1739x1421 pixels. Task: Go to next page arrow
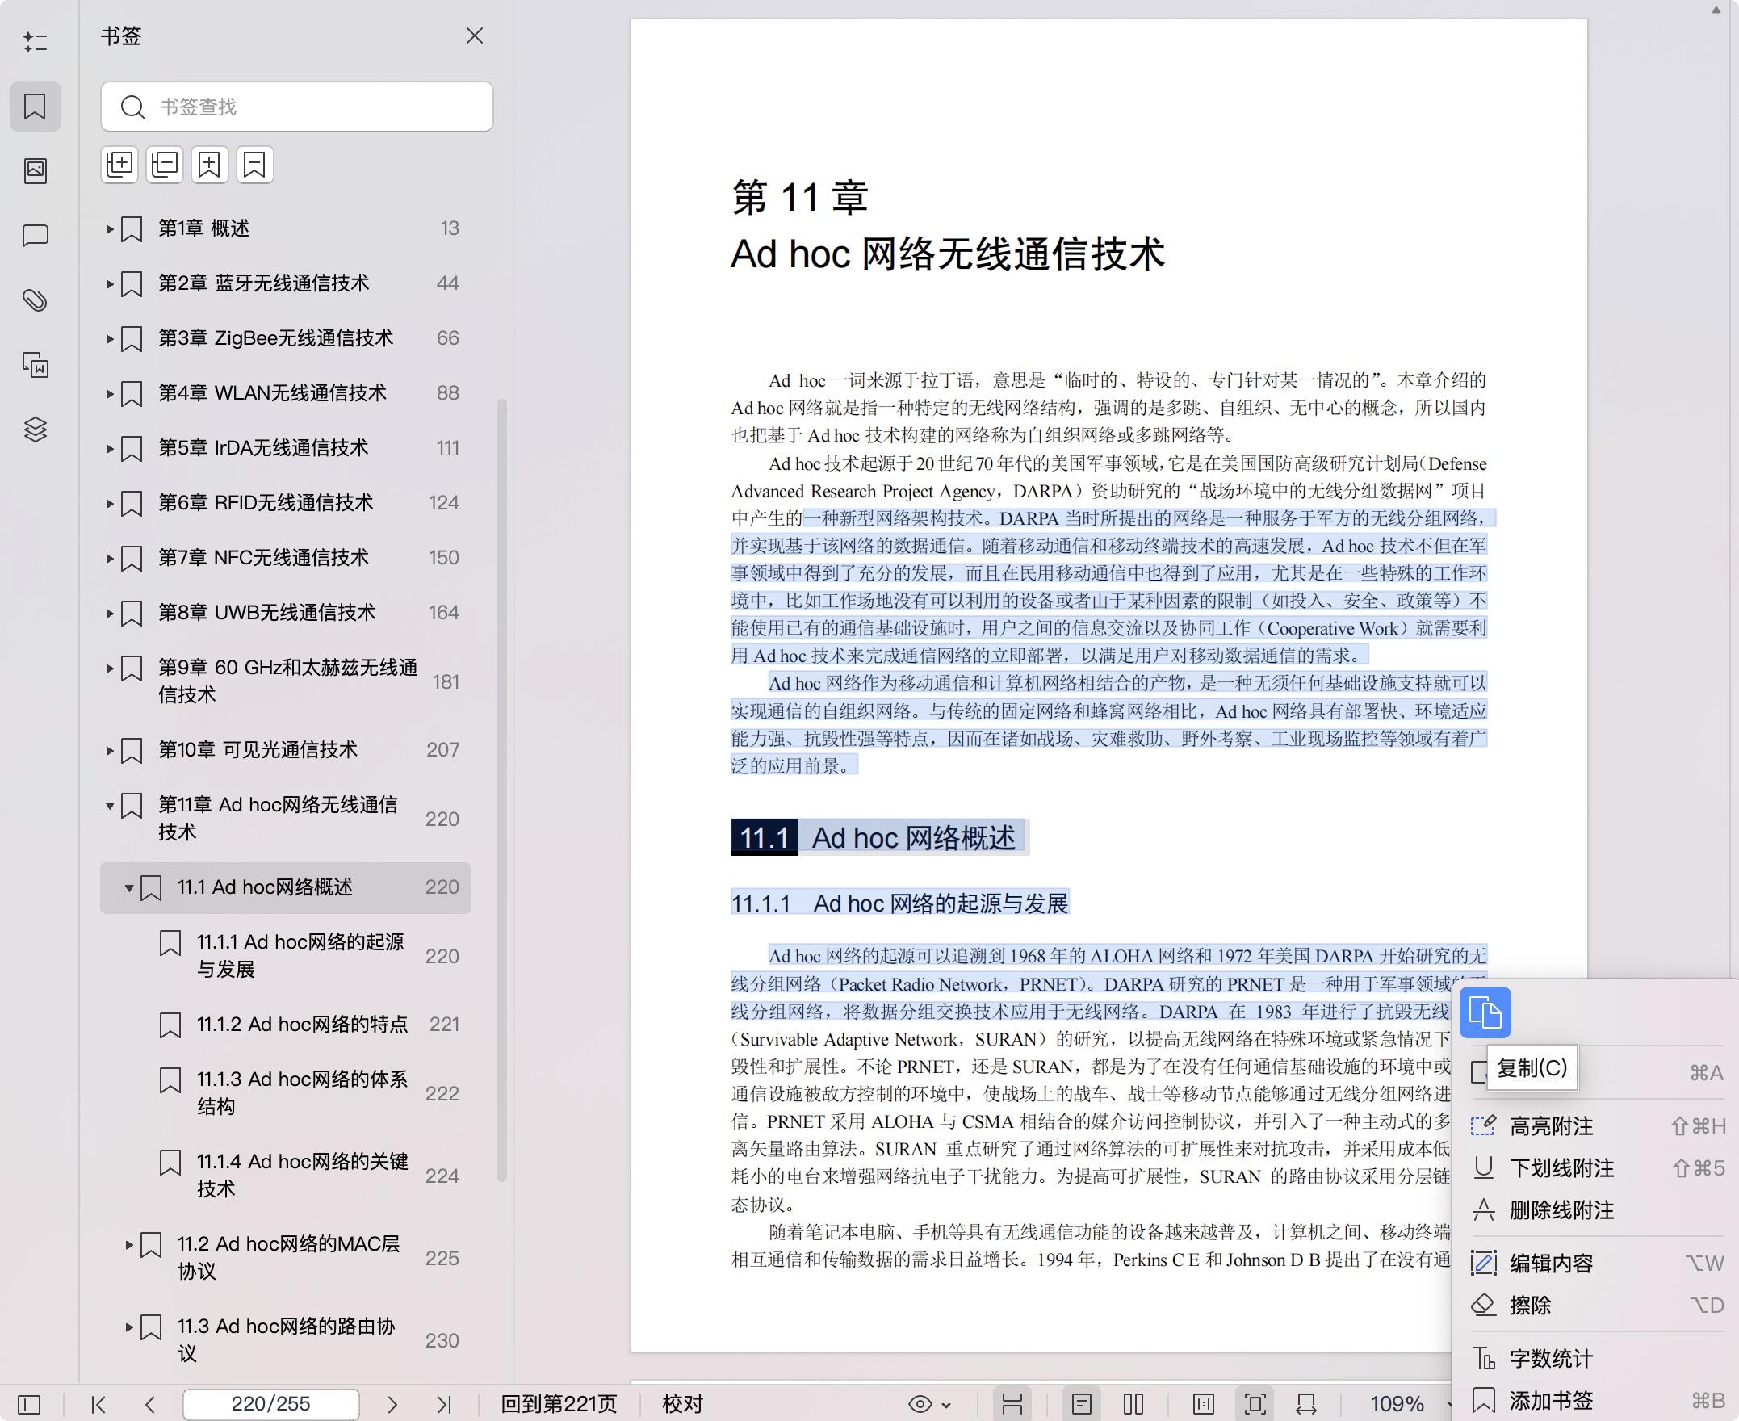392,1405
